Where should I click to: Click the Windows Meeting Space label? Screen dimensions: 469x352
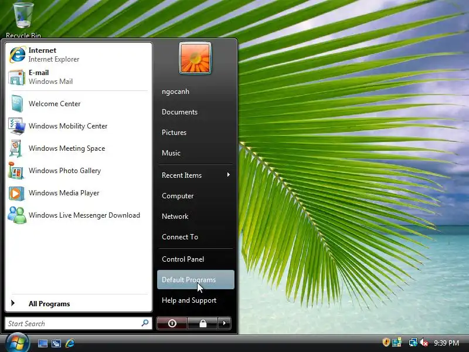coord(67,148)
